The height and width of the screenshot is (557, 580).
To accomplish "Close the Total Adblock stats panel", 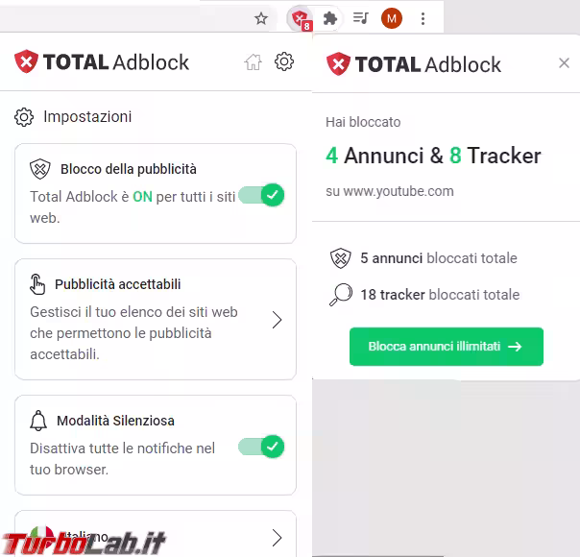I will click(564, 63).
